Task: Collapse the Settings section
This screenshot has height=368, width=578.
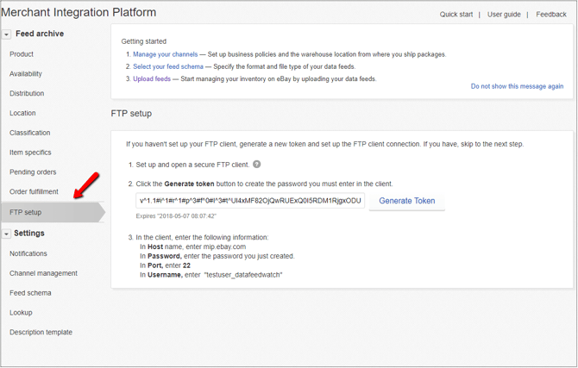Action: pos(6,234)
